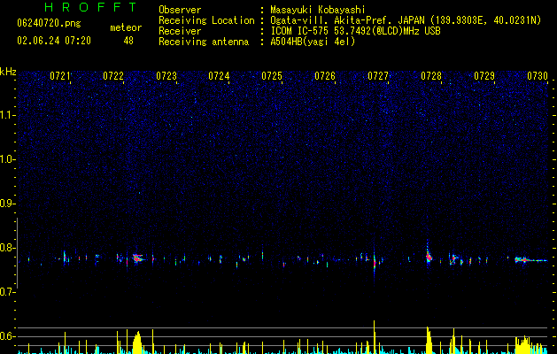Image resolution: width=557 pixels, height=354 pixels.
Task: Click the date 02.06.24 07:20
Action: pos(54,41)
